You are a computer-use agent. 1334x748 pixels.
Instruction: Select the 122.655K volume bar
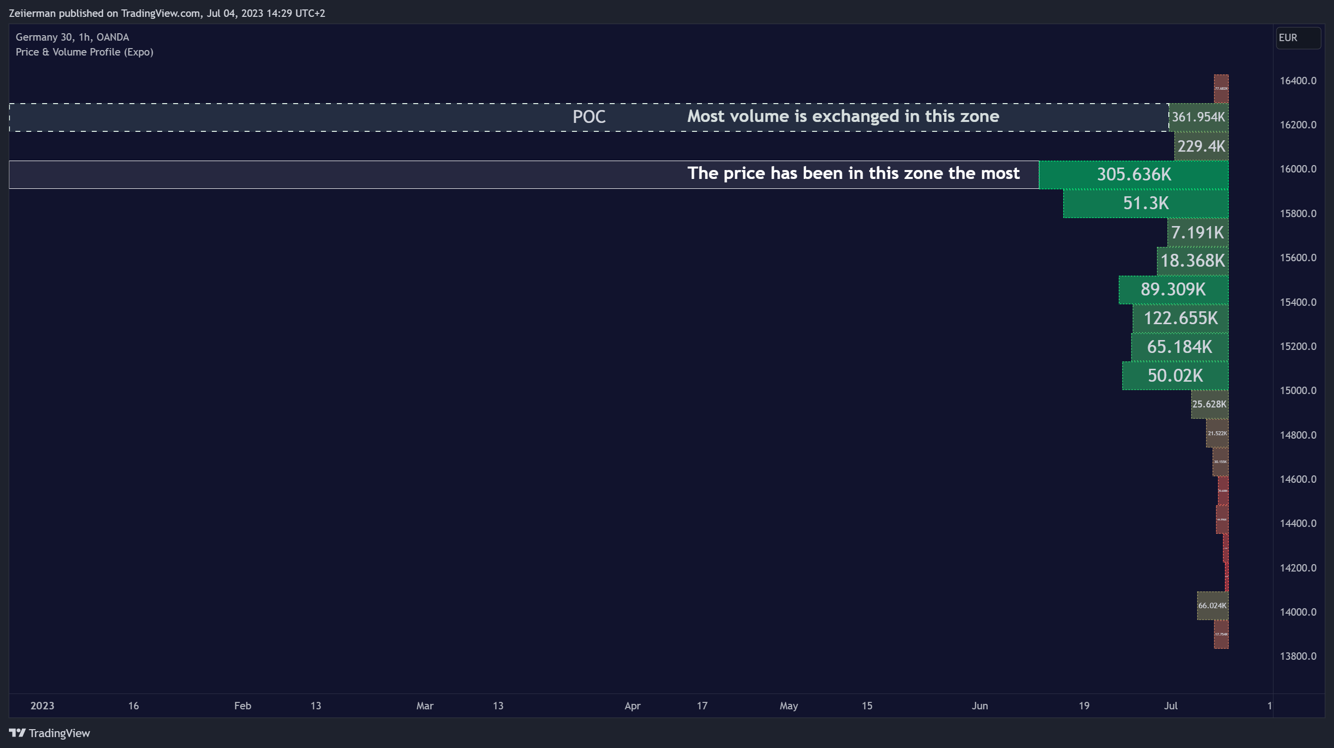pos(1180,319)
